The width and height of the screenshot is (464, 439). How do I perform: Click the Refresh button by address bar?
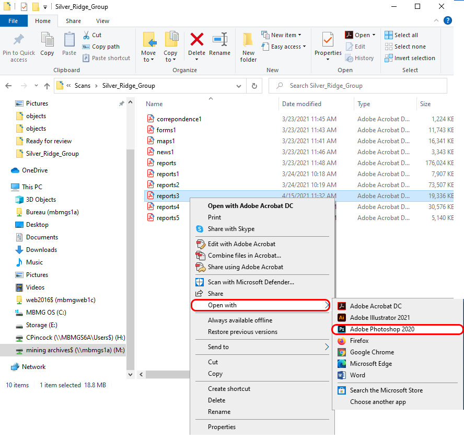[x=254, y=86]
